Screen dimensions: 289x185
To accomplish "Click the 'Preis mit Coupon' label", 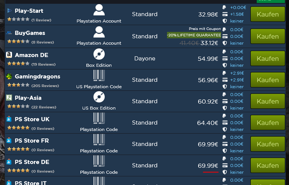I will pos(205,29).
